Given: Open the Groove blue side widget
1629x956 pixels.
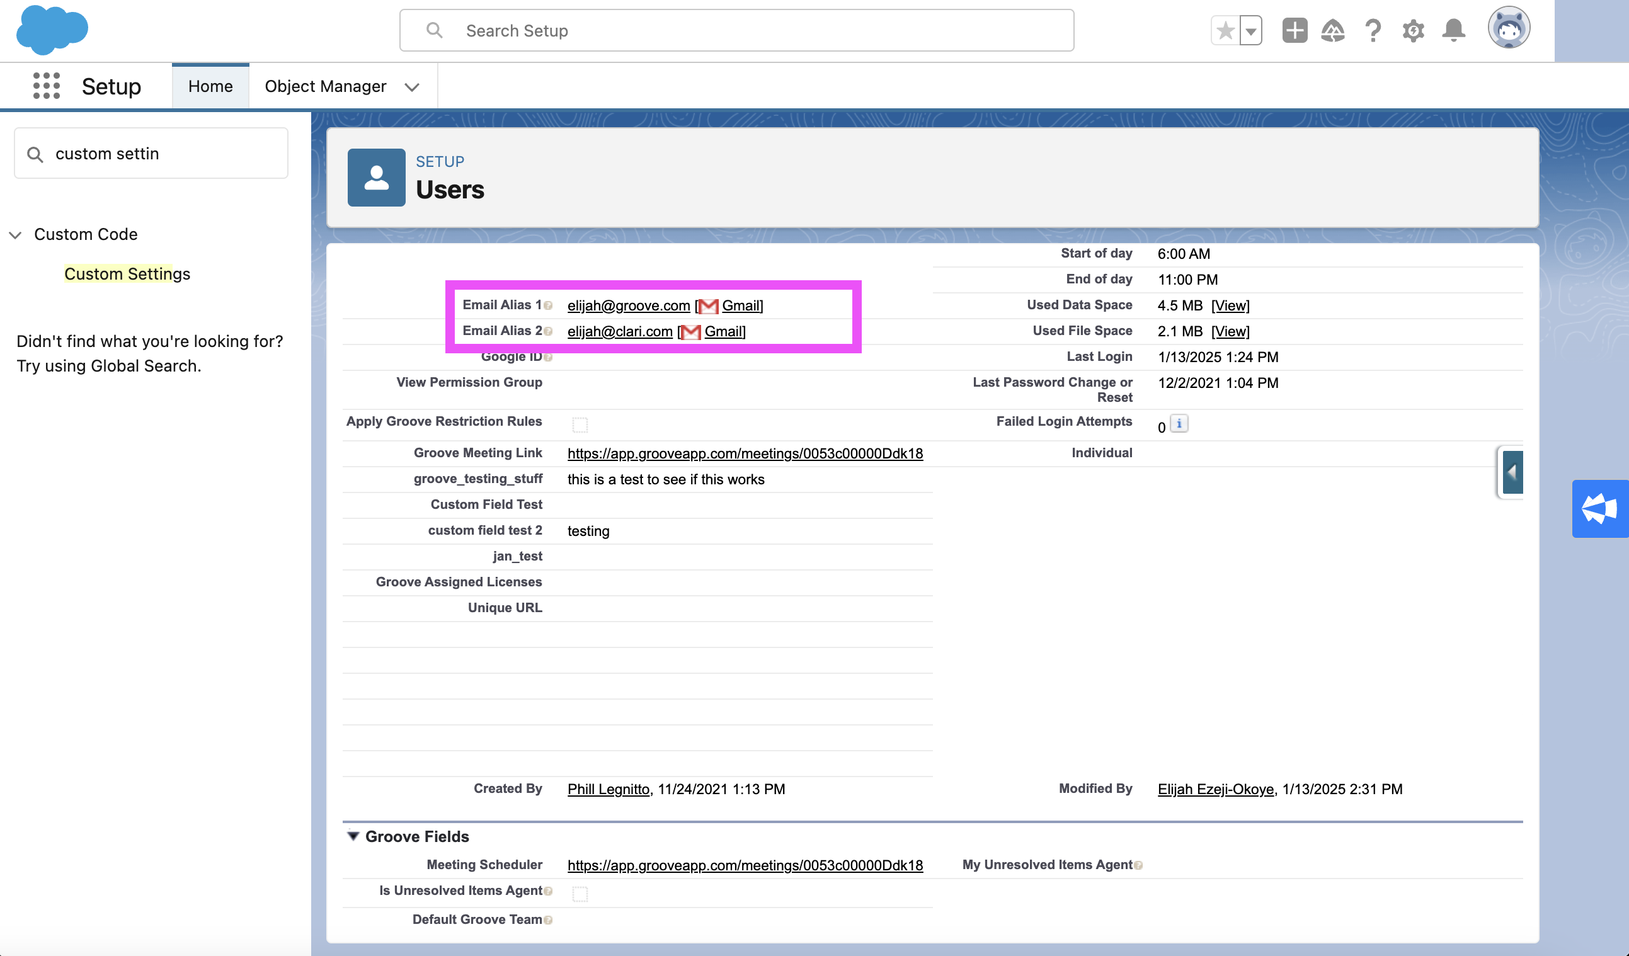Looking at the screenshot, I should click(1600, 509).
